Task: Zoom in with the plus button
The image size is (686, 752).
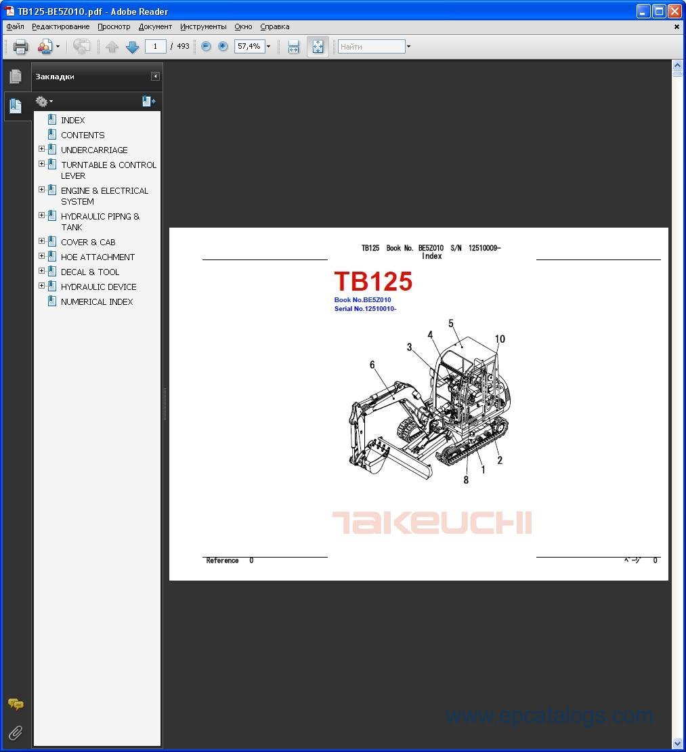Action: pyautogui.click(x=223, y=46)
